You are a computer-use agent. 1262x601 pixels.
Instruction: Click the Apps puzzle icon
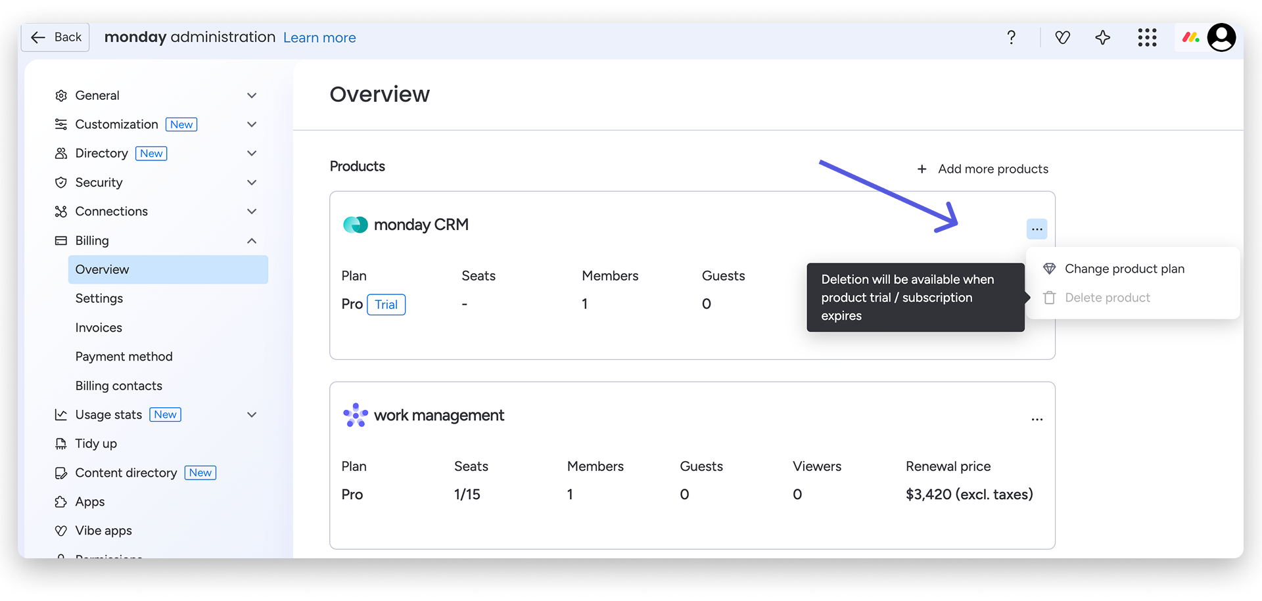(x=61, y=502)
